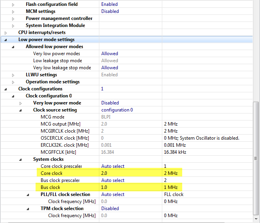This screenshot has width=260, height=223.
Task: Expand the Flash configuration field node
Action: point(13,4)
